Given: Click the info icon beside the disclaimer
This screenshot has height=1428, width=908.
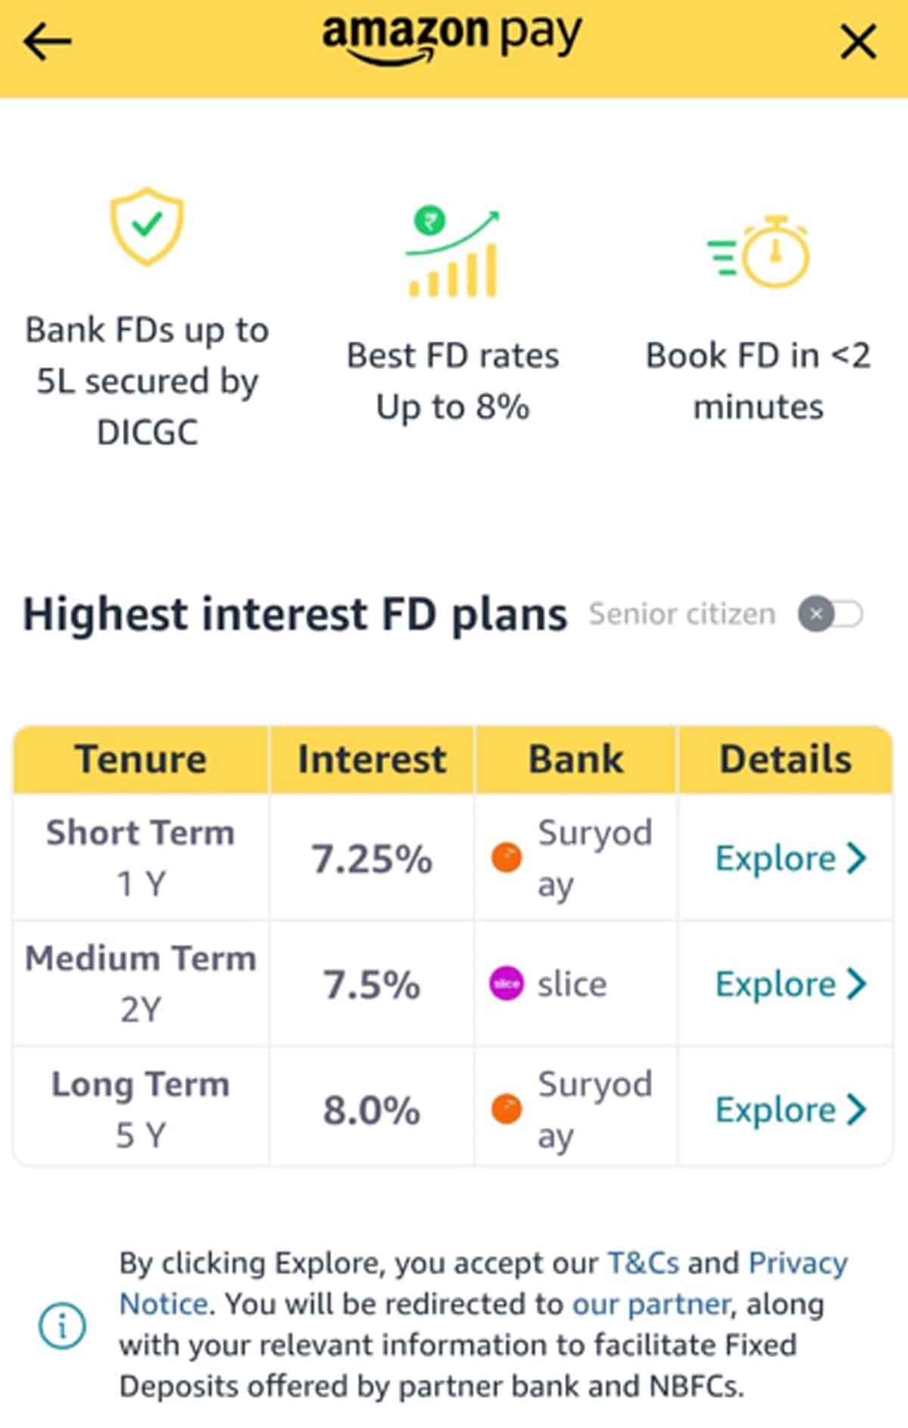Looking at the screenshot, I should 62,1325.
